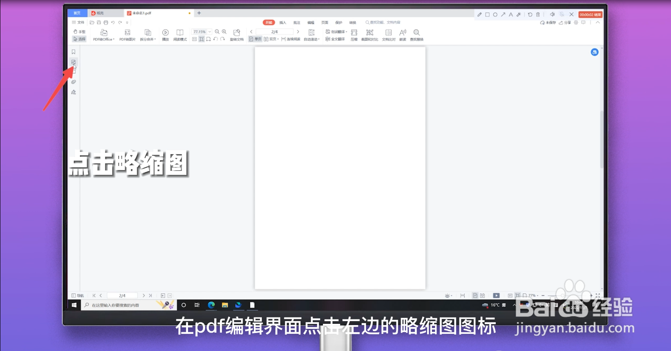Toggle fit width view icon

pyautogui.click(x=208, y=39)
